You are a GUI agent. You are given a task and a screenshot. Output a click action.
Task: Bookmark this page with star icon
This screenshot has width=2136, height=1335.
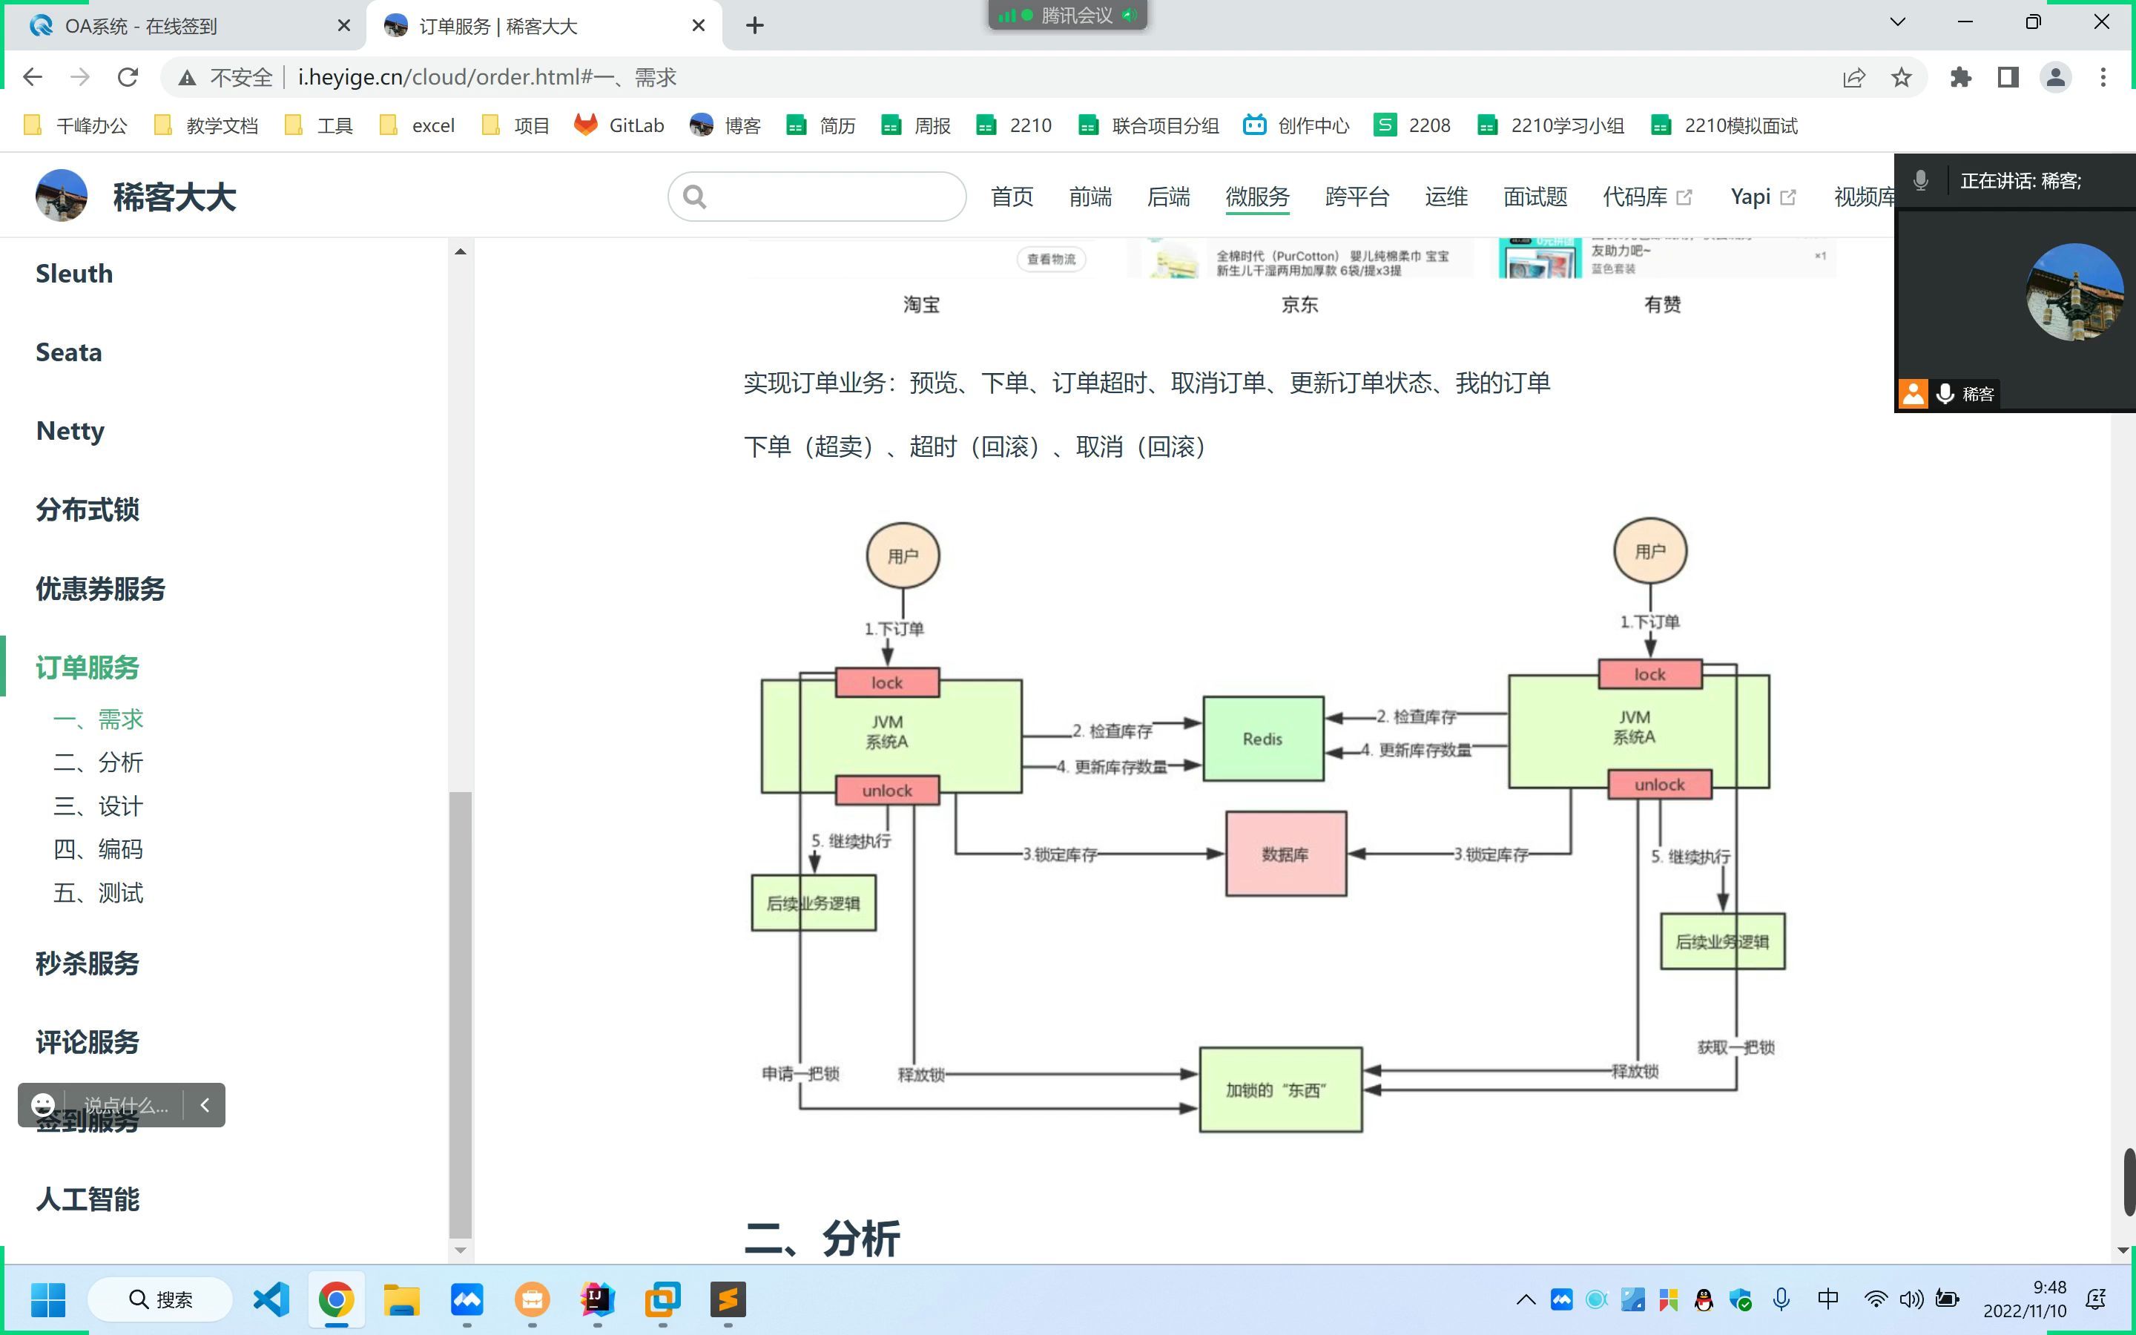click(1901, 78)
